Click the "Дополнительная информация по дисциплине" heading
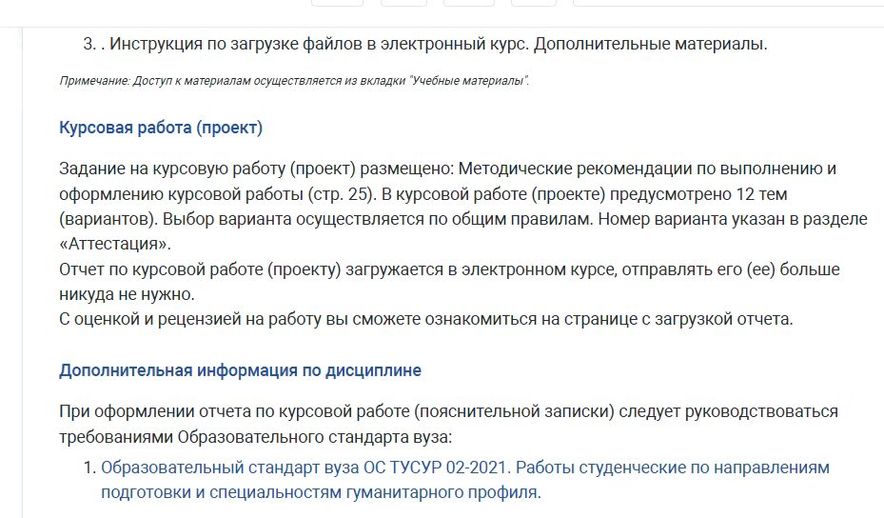The image size is (884, 518). [240, 369]
